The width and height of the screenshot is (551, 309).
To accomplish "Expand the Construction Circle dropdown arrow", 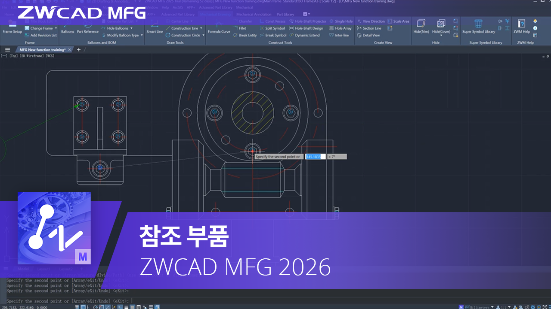I will pos(204,35).
